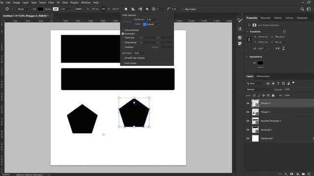Select the Fixed Size radio option
This screenshot has height=176, width=314.
(x=123, y=38)
